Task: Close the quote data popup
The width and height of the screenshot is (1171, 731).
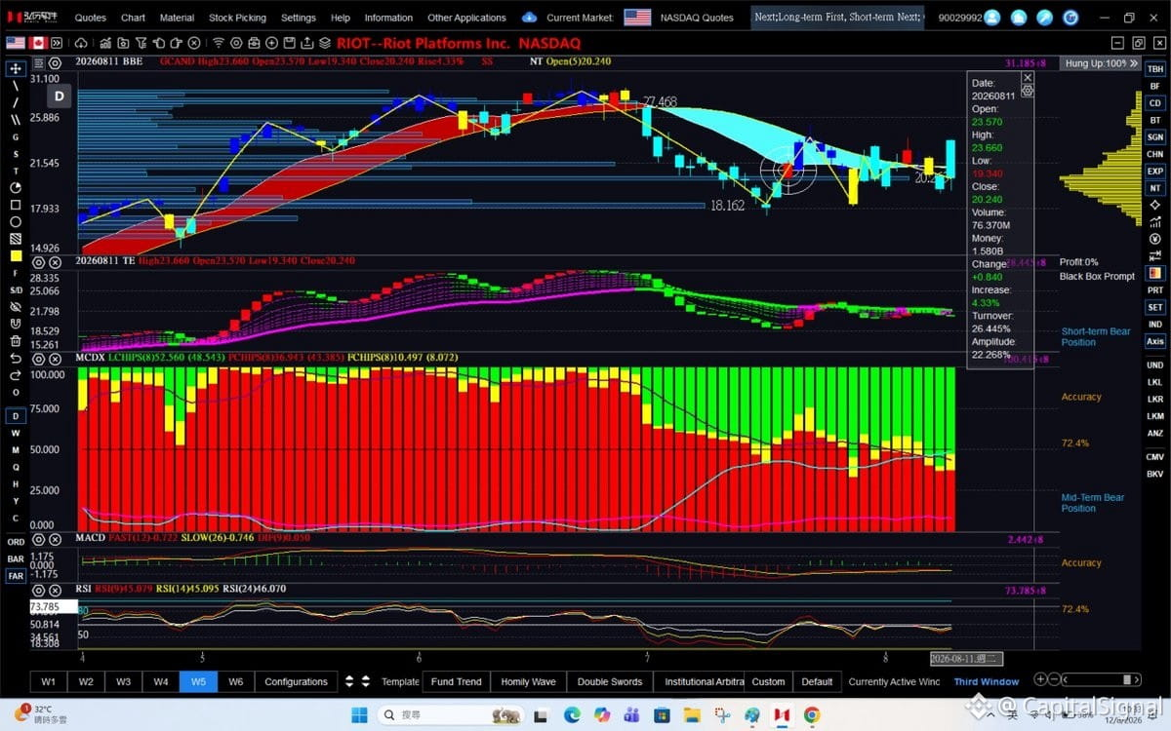Action: click(1028, 77)
